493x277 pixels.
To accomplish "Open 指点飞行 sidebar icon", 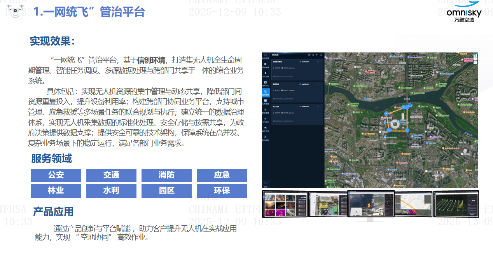I will point(266,129).
